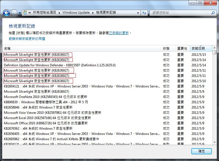Expand the arrow after 所有控制台項目

[x=59, y=13]
